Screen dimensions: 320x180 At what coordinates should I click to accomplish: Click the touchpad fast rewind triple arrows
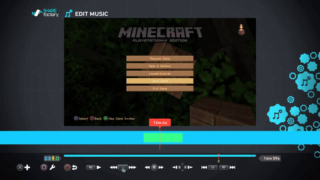[113, 167]
